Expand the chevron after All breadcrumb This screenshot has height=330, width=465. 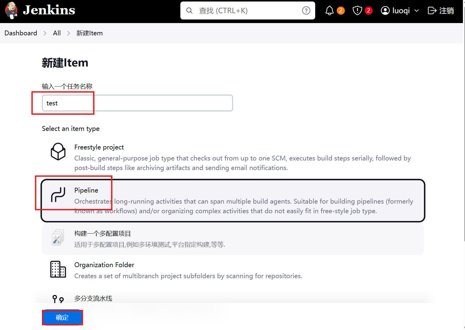(69, 33)
